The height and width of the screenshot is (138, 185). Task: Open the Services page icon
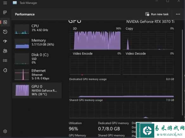tap(5, 70)
